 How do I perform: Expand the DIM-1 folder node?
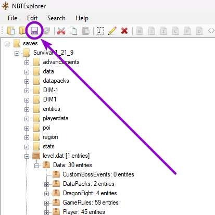pos(27,91)
